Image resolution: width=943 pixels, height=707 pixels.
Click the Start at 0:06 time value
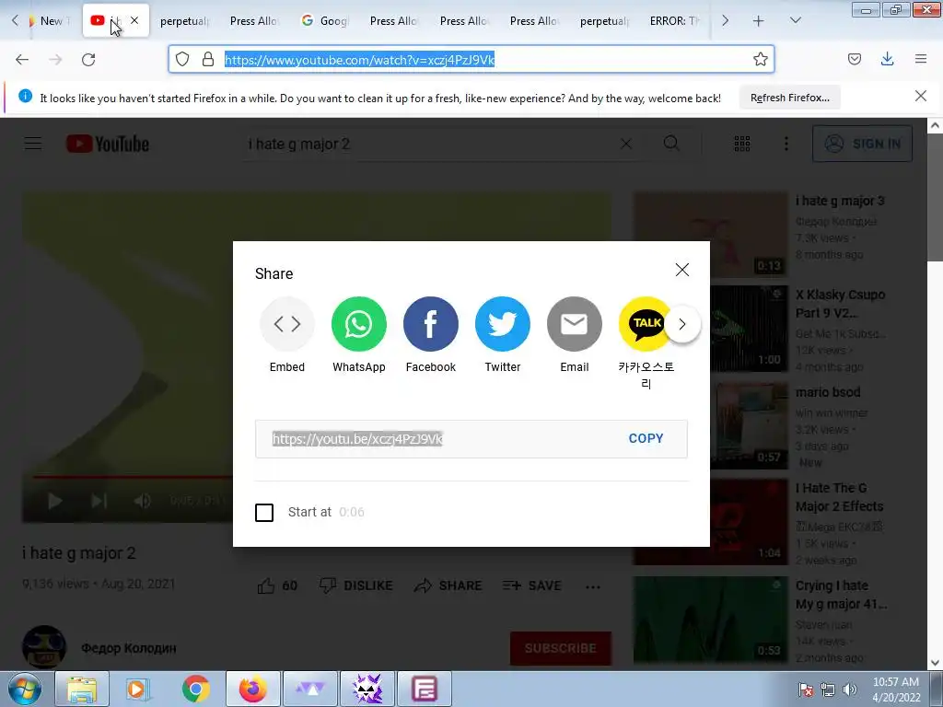tap(352, 512)
